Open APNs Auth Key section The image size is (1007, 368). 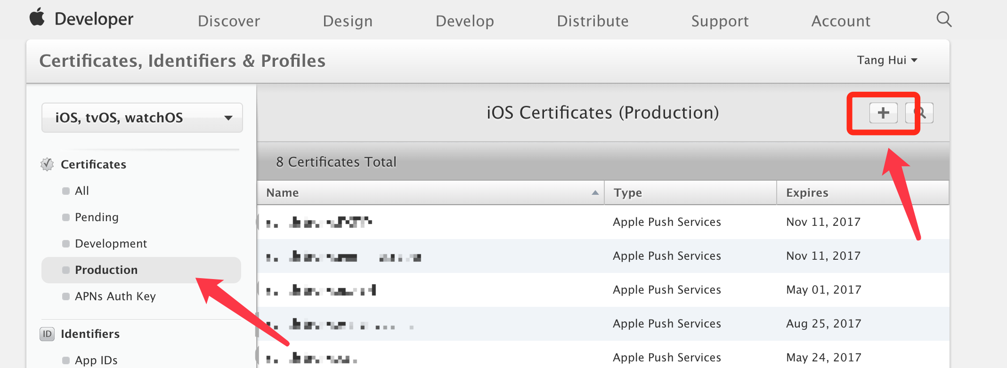[115, 296]
